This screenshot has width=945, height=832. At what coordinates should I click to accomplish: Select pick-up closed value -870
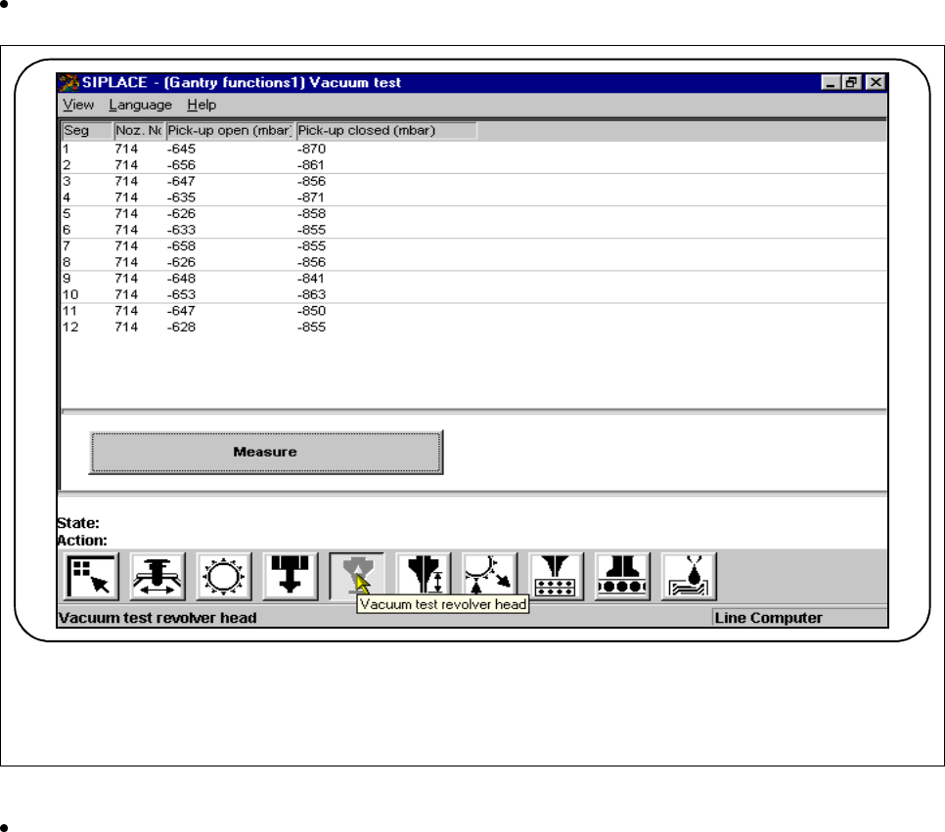click(x=312, y=149)
